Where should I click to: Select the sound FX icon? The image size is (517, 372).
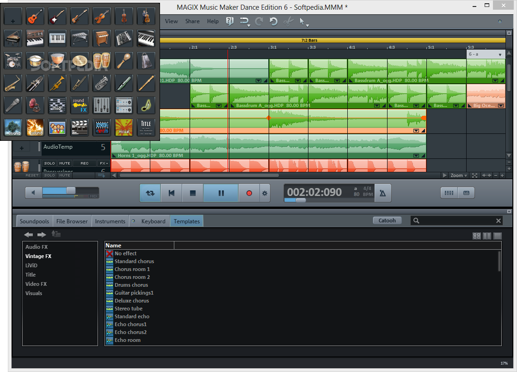(x=80, y=105)
